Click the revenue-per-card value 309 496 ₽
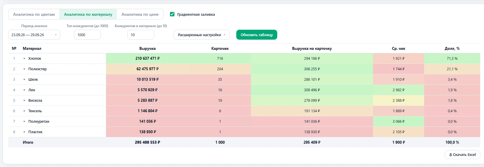Screen dimensions: 484x167 [312, 90]
